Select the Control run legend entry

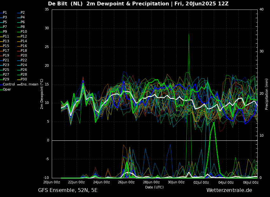coord(9,85)
